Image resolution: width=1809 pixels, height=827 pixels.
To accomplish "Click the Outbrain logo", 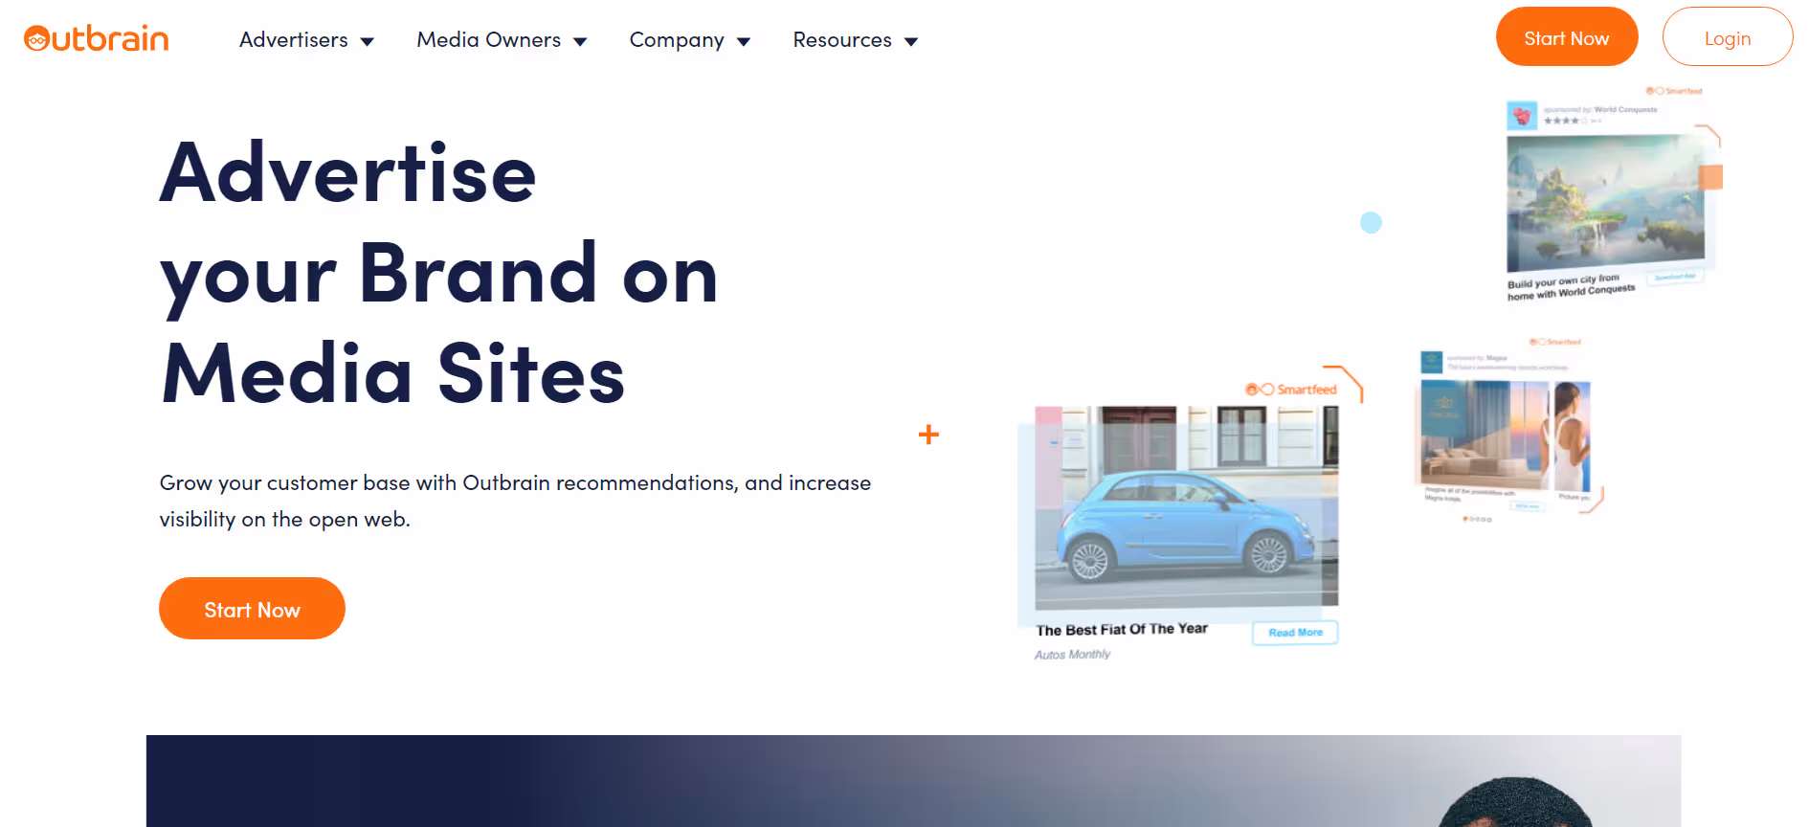I will [97, 38].
